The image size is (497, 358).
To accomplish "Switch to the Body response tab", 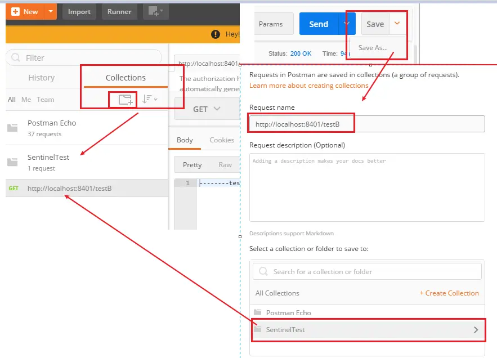I will pyautogui.click(x=185, y=140).
